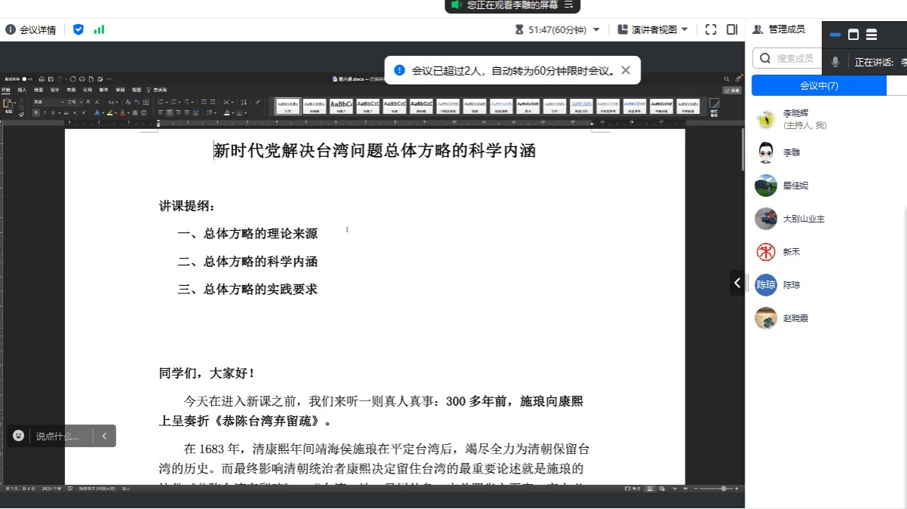Click the microphone icon in speaking bar
Screen dimensions: 907x509
tap(835, 62)
